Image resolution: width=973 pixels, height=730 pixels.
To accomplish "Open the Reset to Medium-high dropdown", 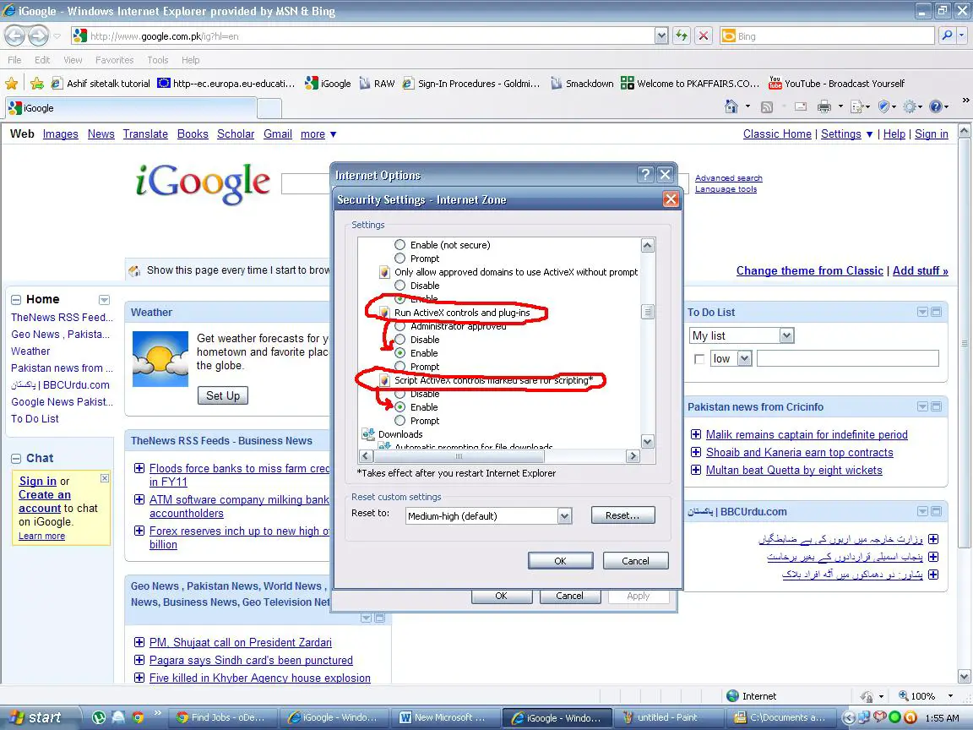I will (563, 515).
